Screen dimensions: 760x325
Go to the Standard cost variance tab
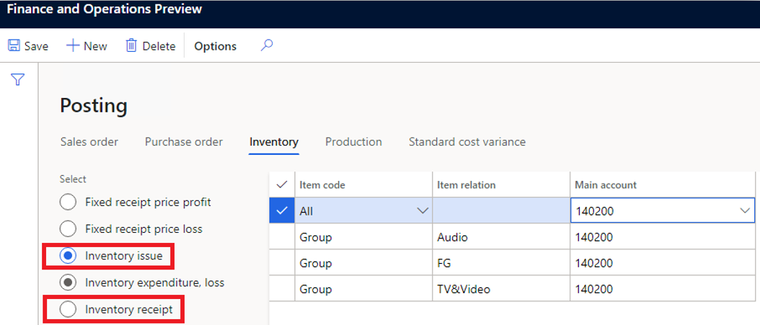(467, 142)
